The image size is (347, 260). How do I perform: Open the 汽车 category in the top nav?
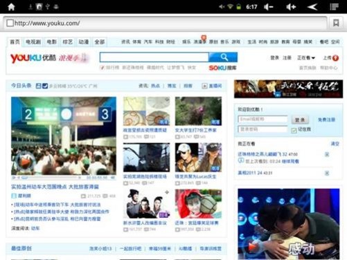point(148,41)
